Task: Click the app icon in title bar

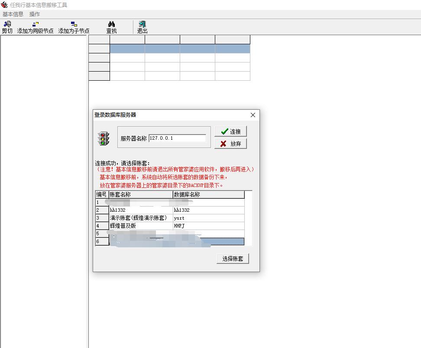Action: pos(4,5)
